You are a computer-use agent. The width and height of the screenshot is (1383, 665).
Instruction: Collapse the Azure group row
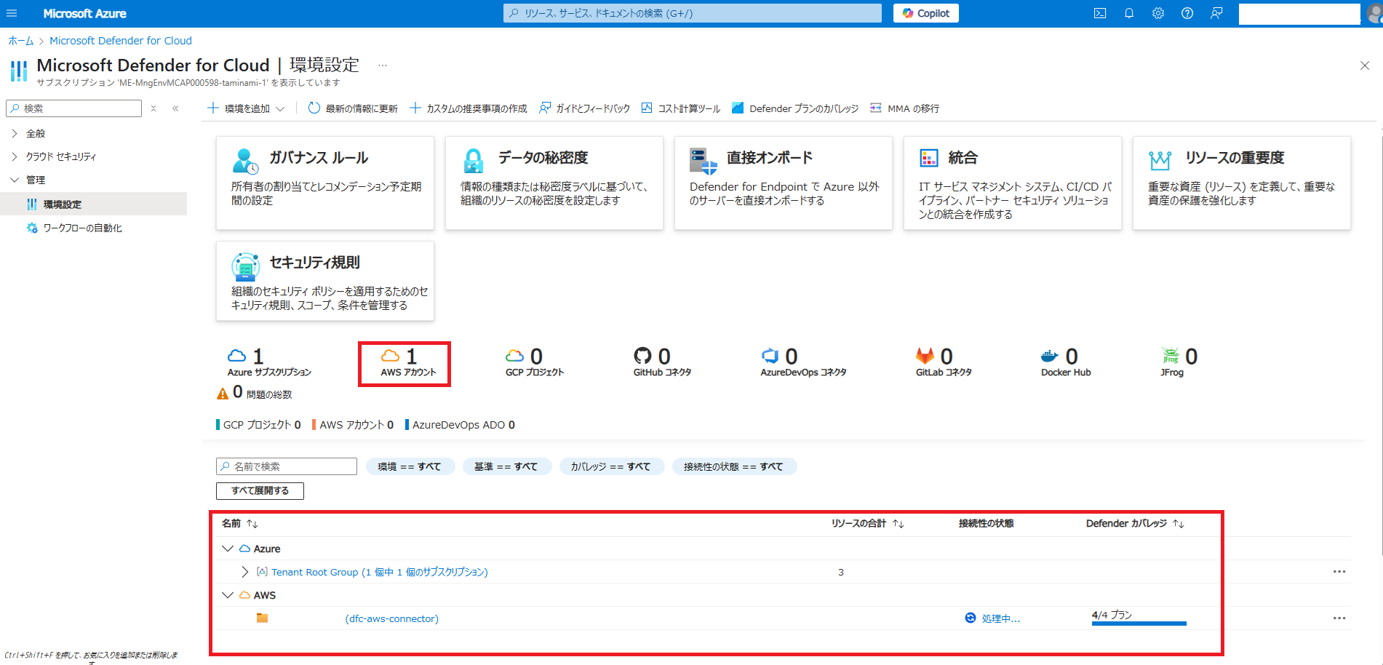tap(228, 549)
